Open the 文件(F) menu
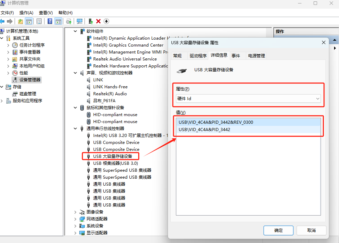Screen dimensions: 339x243 click(x=7, y=13)
